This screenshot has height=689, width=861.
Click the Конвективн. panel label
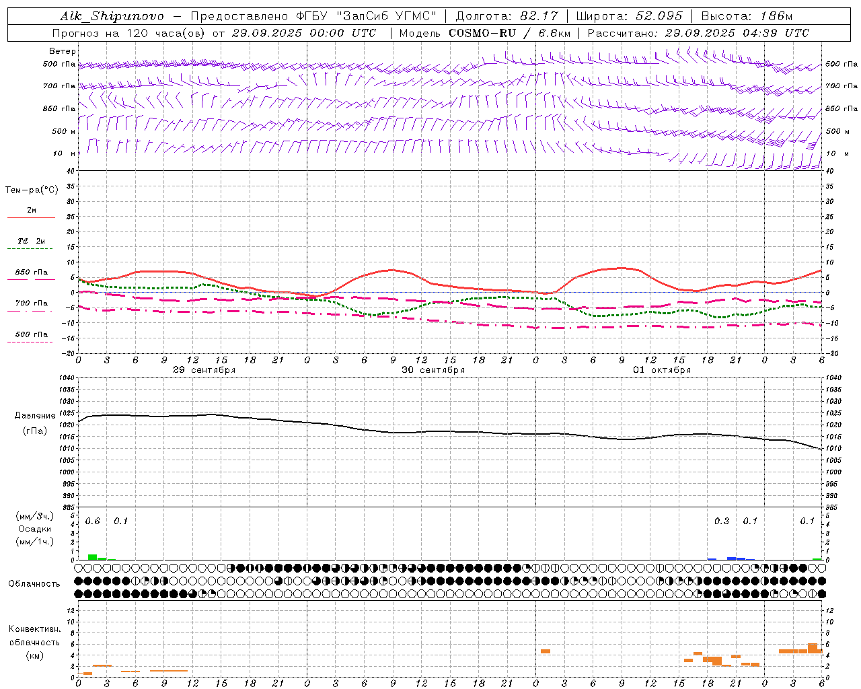coord(35,629)
